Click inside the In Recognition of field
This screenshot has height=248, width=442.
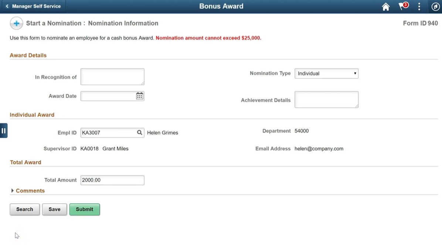[x=112, y=76]
